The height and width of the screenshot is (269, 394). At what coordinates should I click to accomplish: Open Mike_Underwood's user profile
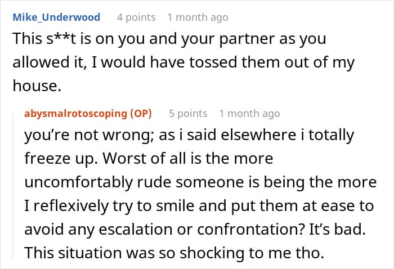56,17
